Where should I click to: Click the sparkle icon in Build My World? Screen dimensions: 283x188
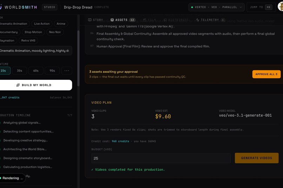click(x=18, y=85)
